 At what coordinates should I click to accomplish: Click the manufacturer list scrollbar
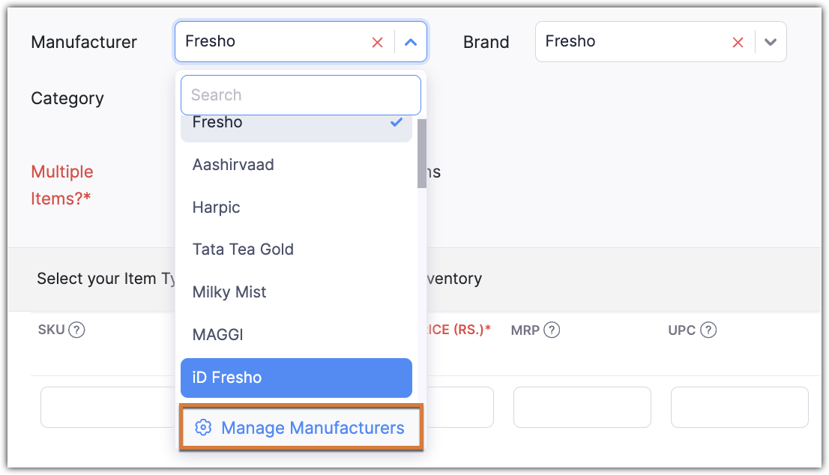[422, 154]
